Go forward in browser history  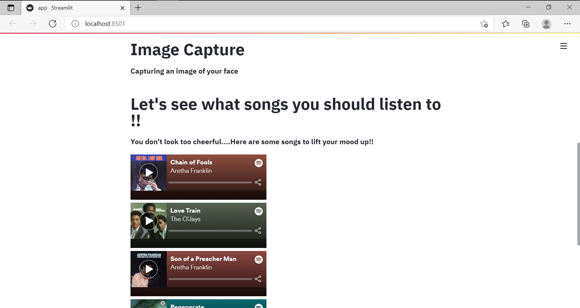click(33, 24)
